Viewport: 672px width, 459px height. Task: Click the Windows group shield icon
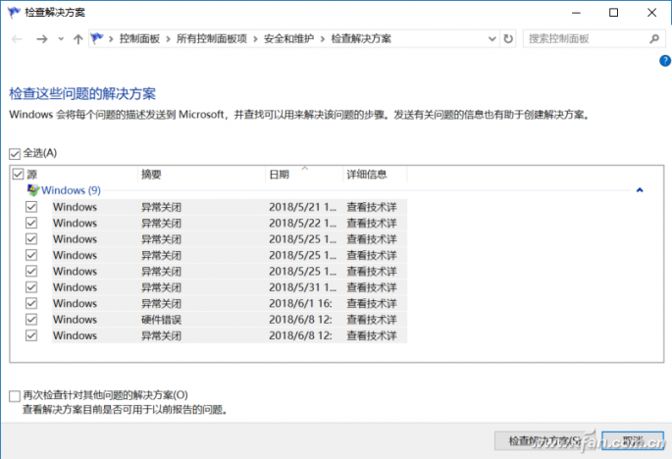33,190
